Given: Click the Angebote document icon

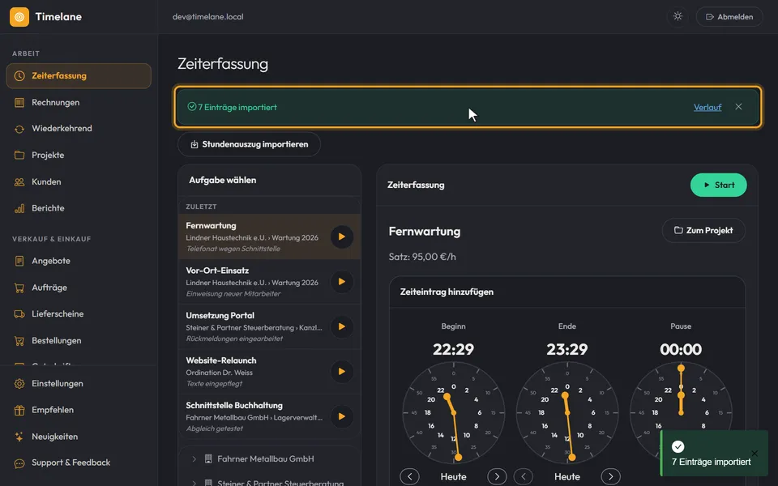Looking at the screenshot, I should (x=19, y=261).
